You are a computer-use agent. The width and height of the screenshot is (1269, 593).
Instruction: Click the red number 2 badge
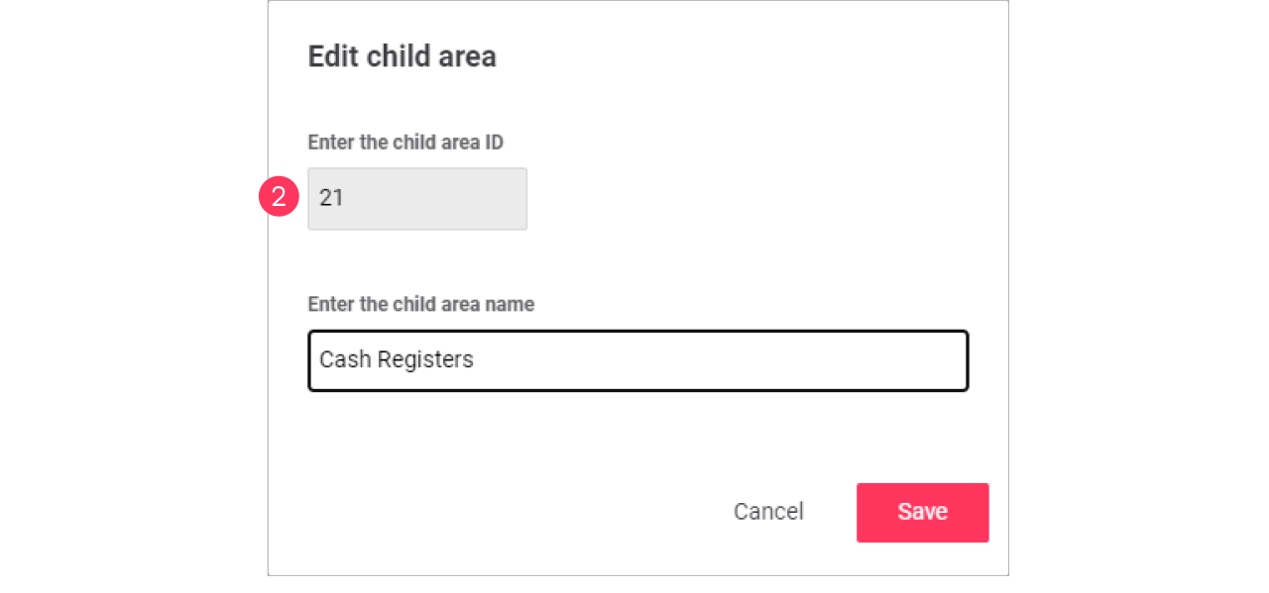[279, 197]
